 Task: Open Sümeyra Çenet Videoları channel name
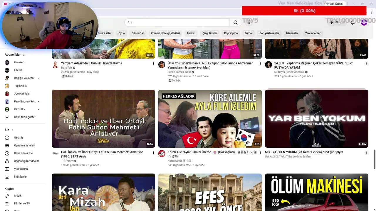[289, 72]
